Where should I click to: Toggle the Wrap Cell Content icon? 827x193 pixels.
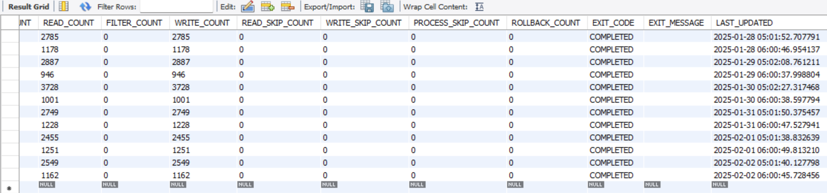479,6
